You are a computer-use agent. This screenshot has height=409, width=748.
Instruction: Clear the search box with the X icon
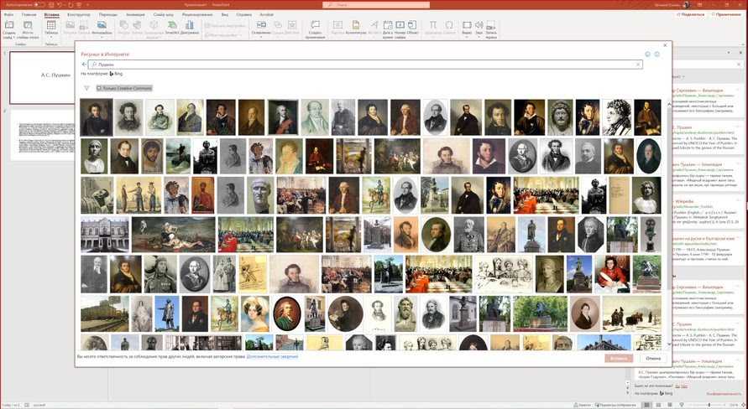pyautogui.click(x=638, y=65)
